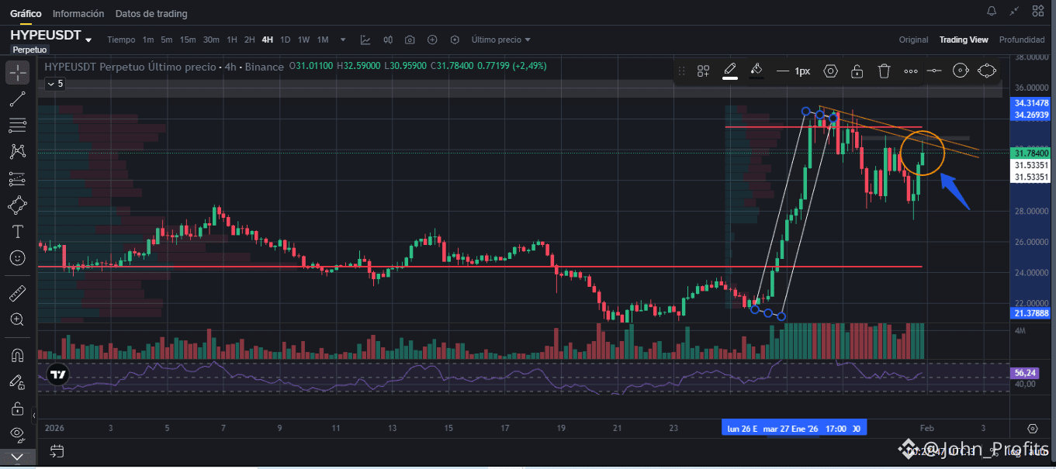Open the emoji icons tool

[17, 257]
